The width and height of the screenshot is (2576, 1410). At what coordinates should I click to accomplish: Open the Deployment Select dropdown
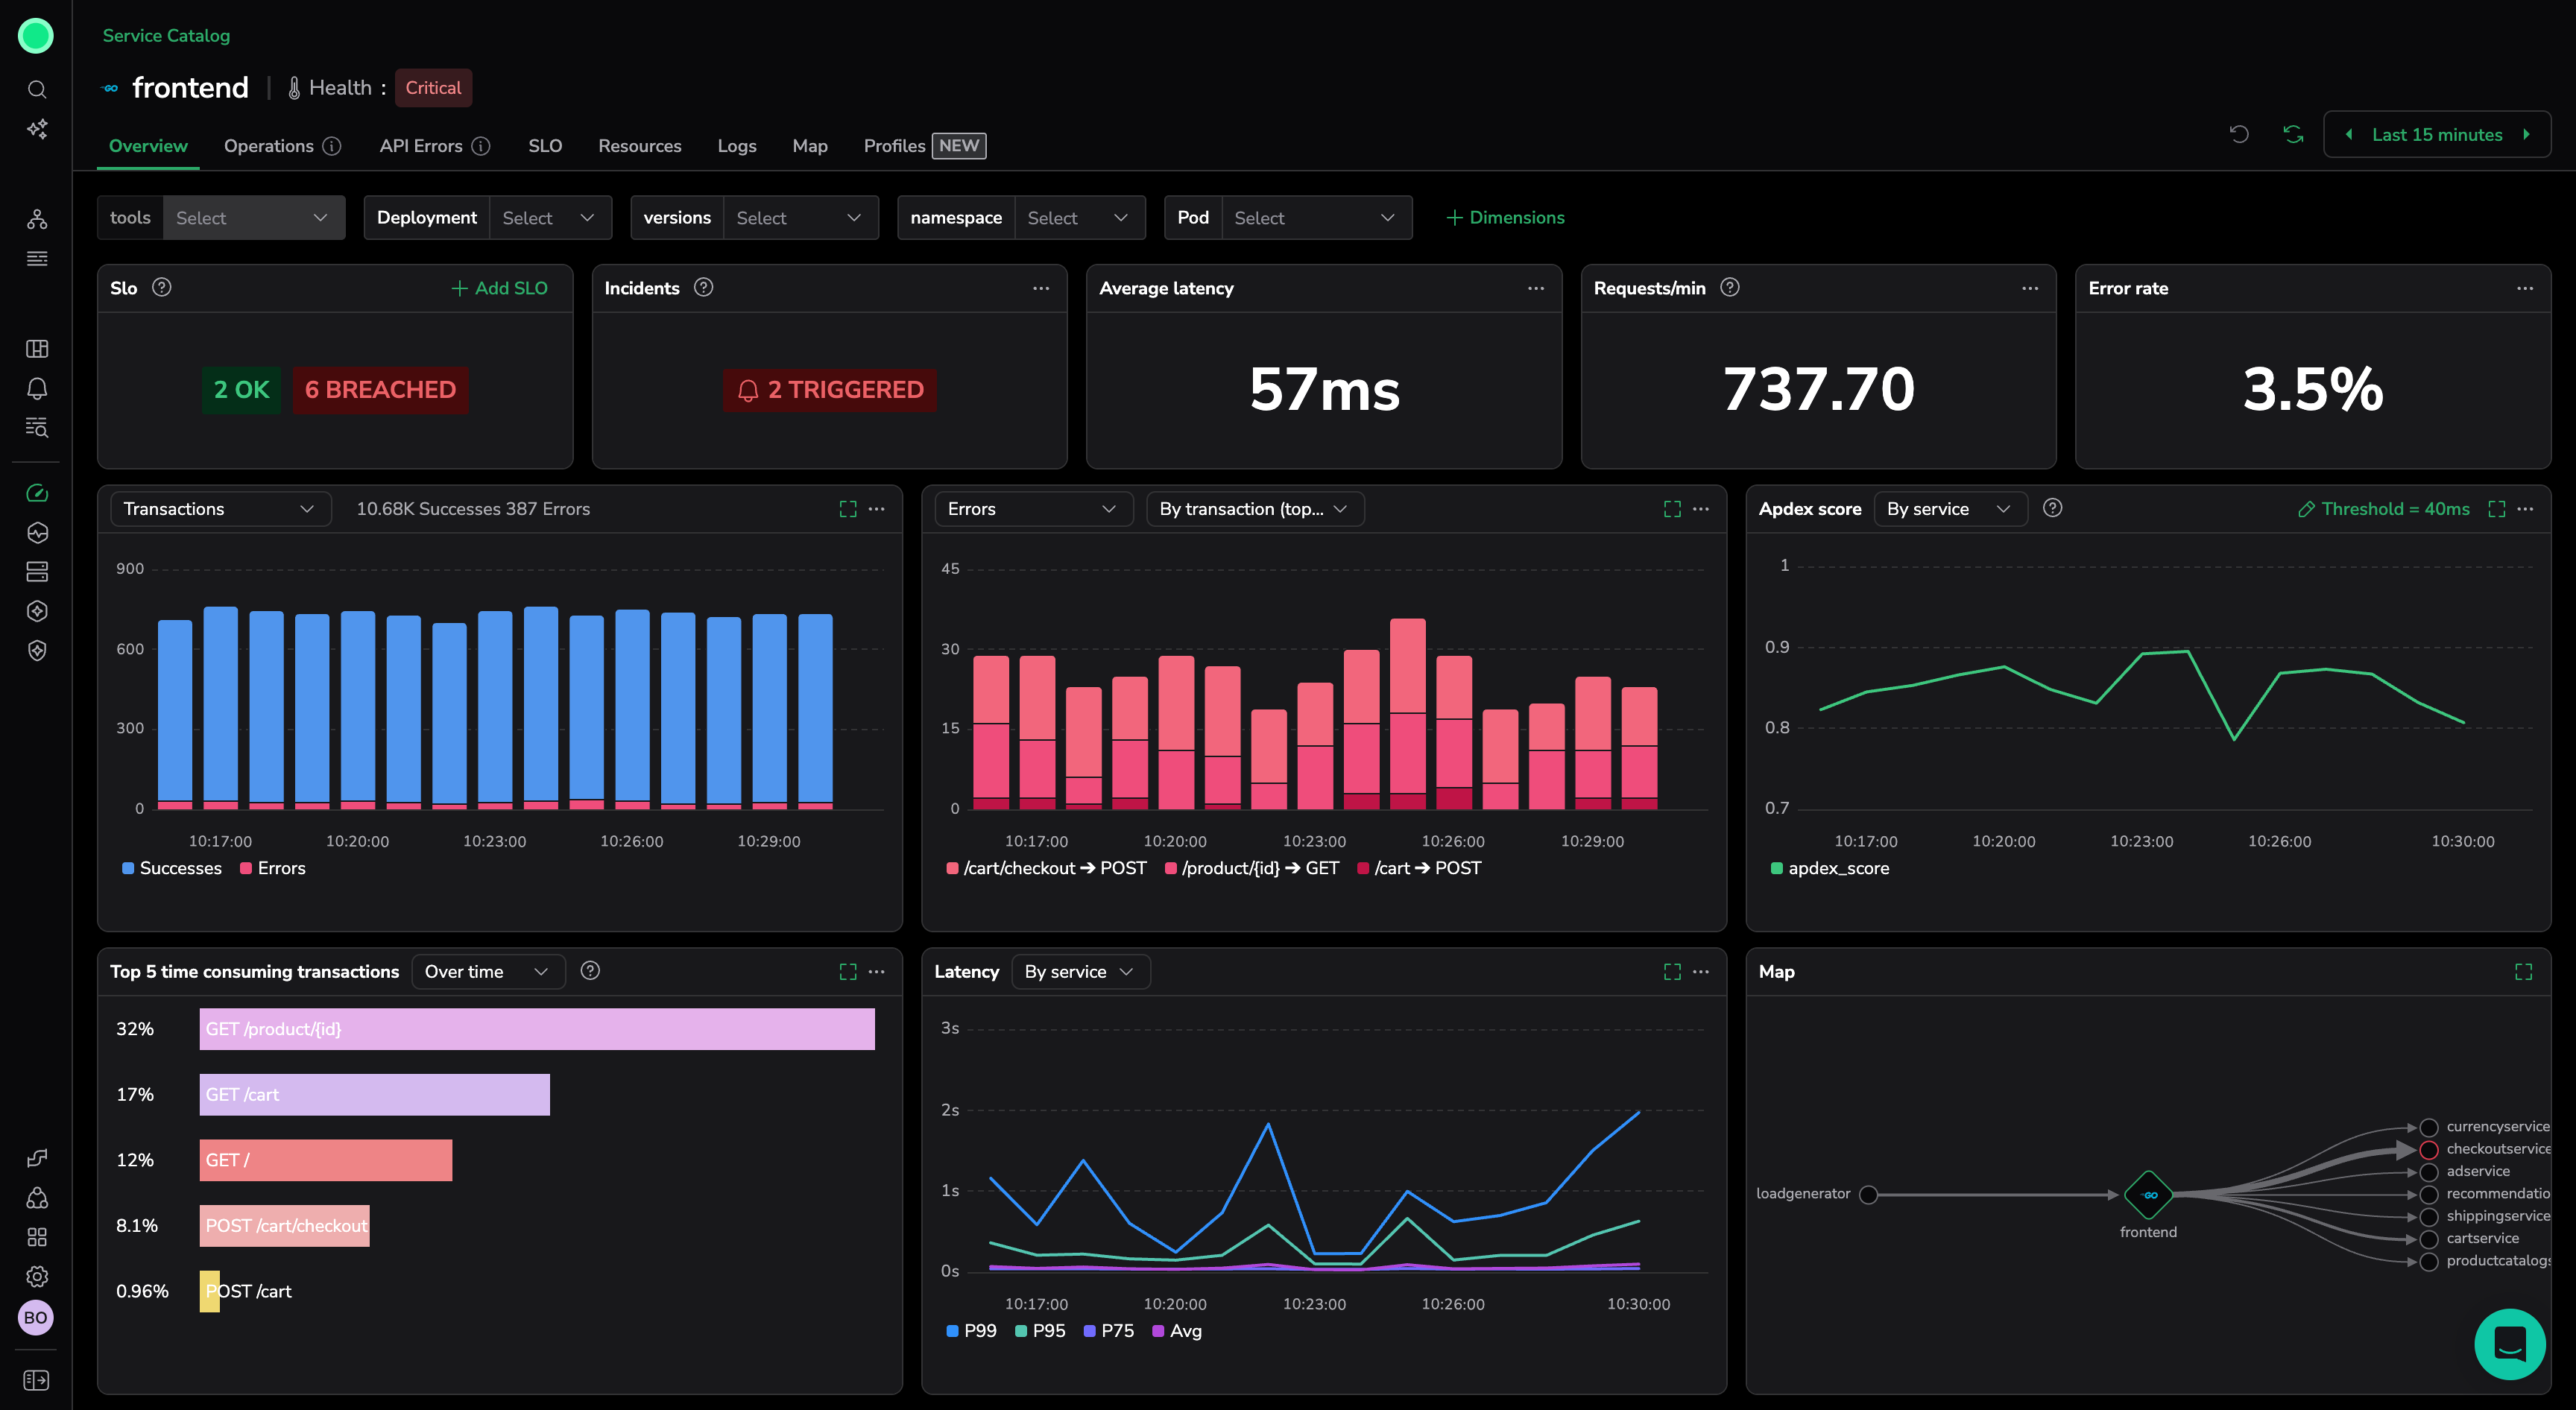pos(549,218)
